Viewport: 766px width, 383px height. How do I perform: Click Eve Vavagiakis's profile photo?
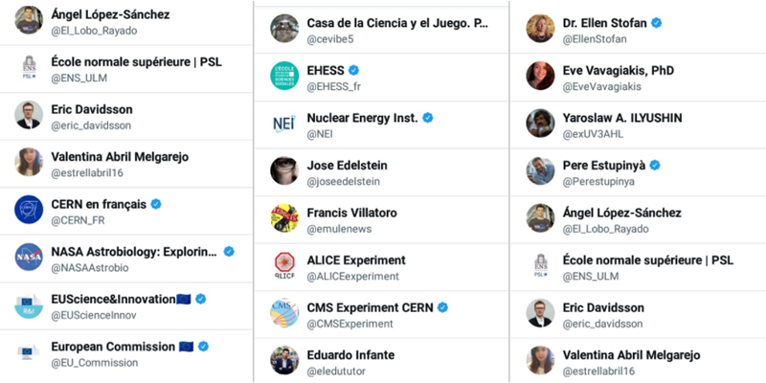coord(540,76)
